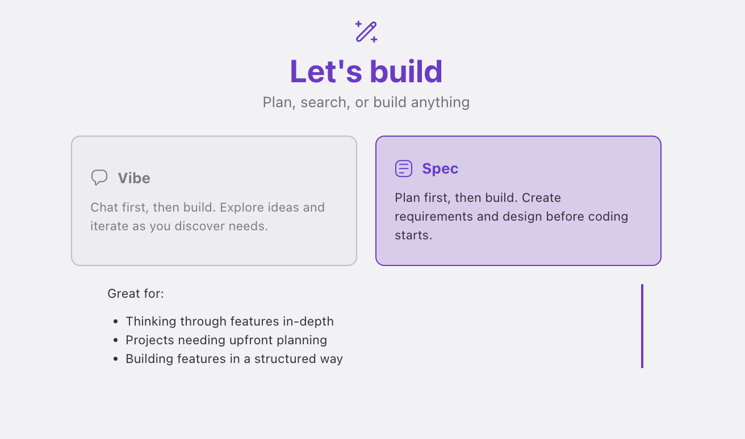Click the "Great for:" label
This screenshot has width=745, height=439.
pyautogui.click(x=136, y=294)
